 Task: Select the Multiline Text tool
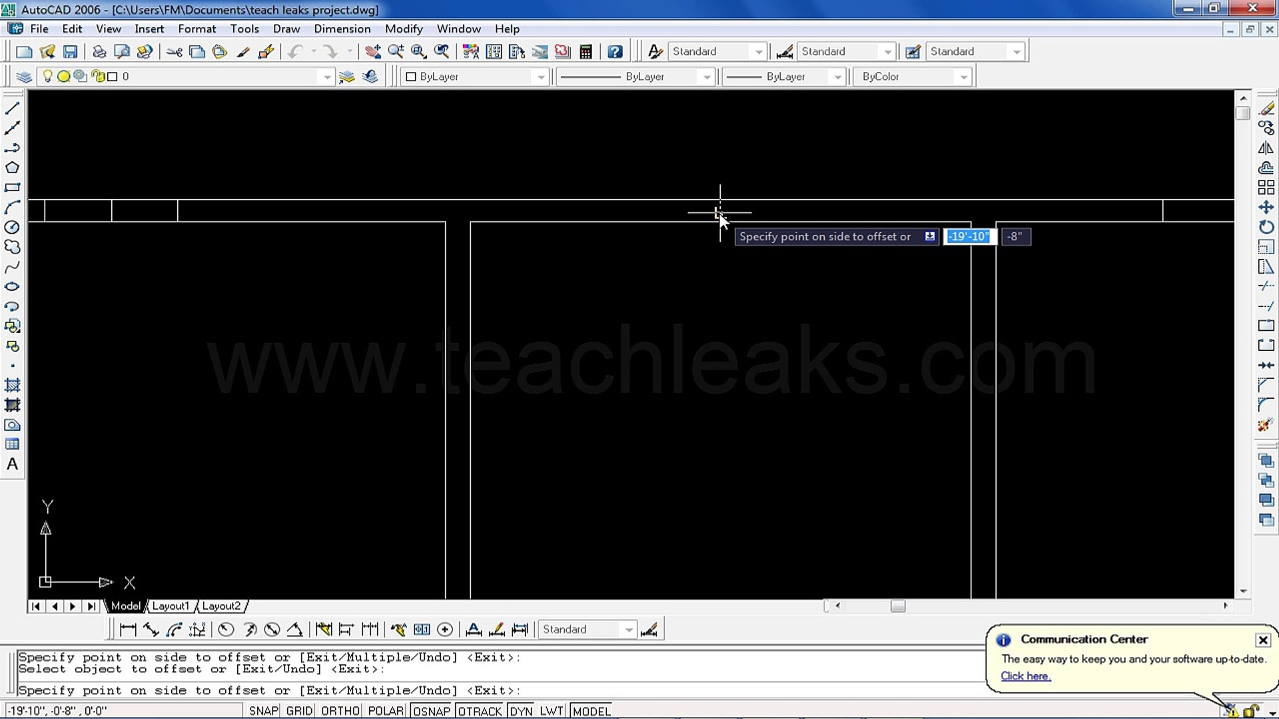coord(12,464)
